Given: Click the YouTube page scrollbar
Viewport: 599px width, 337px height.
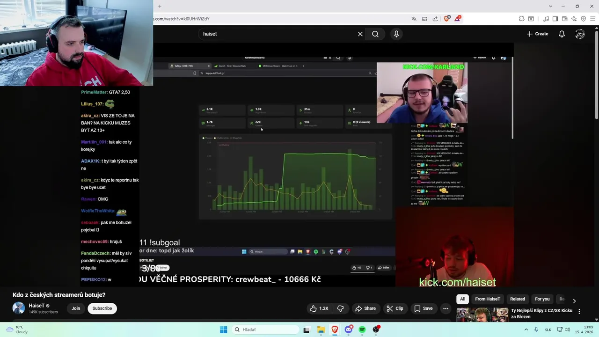Looking at the screenshot, I should coord(596,75).
